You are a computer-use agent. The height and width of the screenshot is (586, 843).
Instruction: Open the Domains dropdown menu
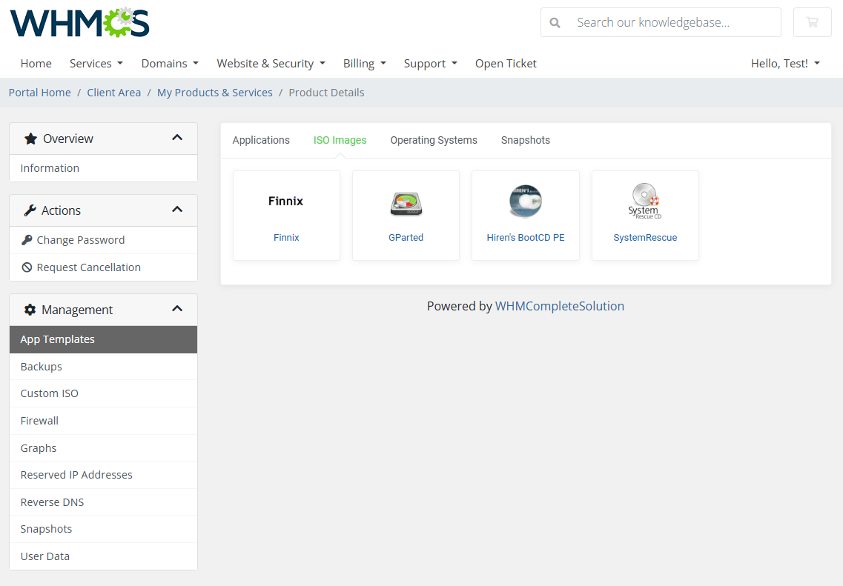point(170,64)
